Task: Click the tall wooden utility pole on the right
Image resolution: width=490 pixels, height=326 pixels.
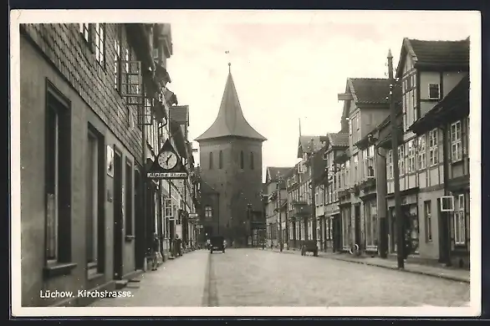Action: click(x=395, y=160)
